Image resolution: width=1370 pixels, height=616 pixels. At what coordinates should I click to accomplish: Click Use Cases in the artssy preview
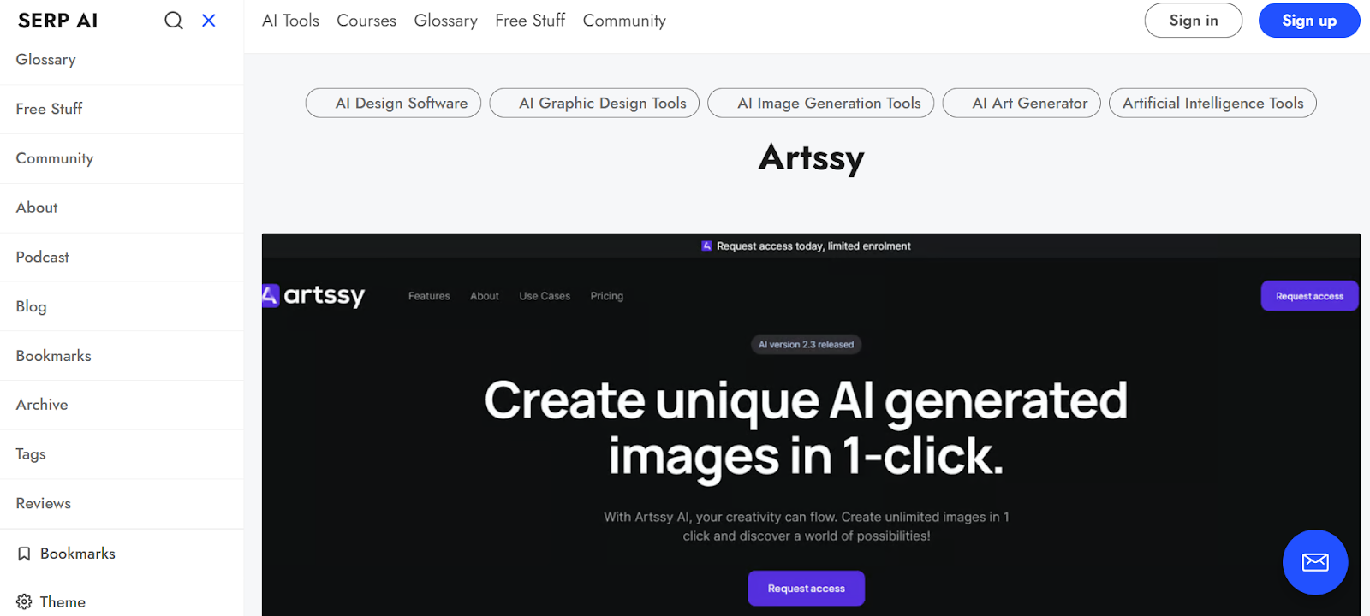point(545,296)
